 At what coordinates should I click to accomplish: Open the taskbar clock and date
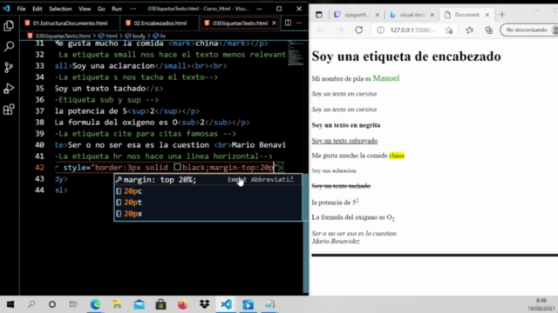541,304
